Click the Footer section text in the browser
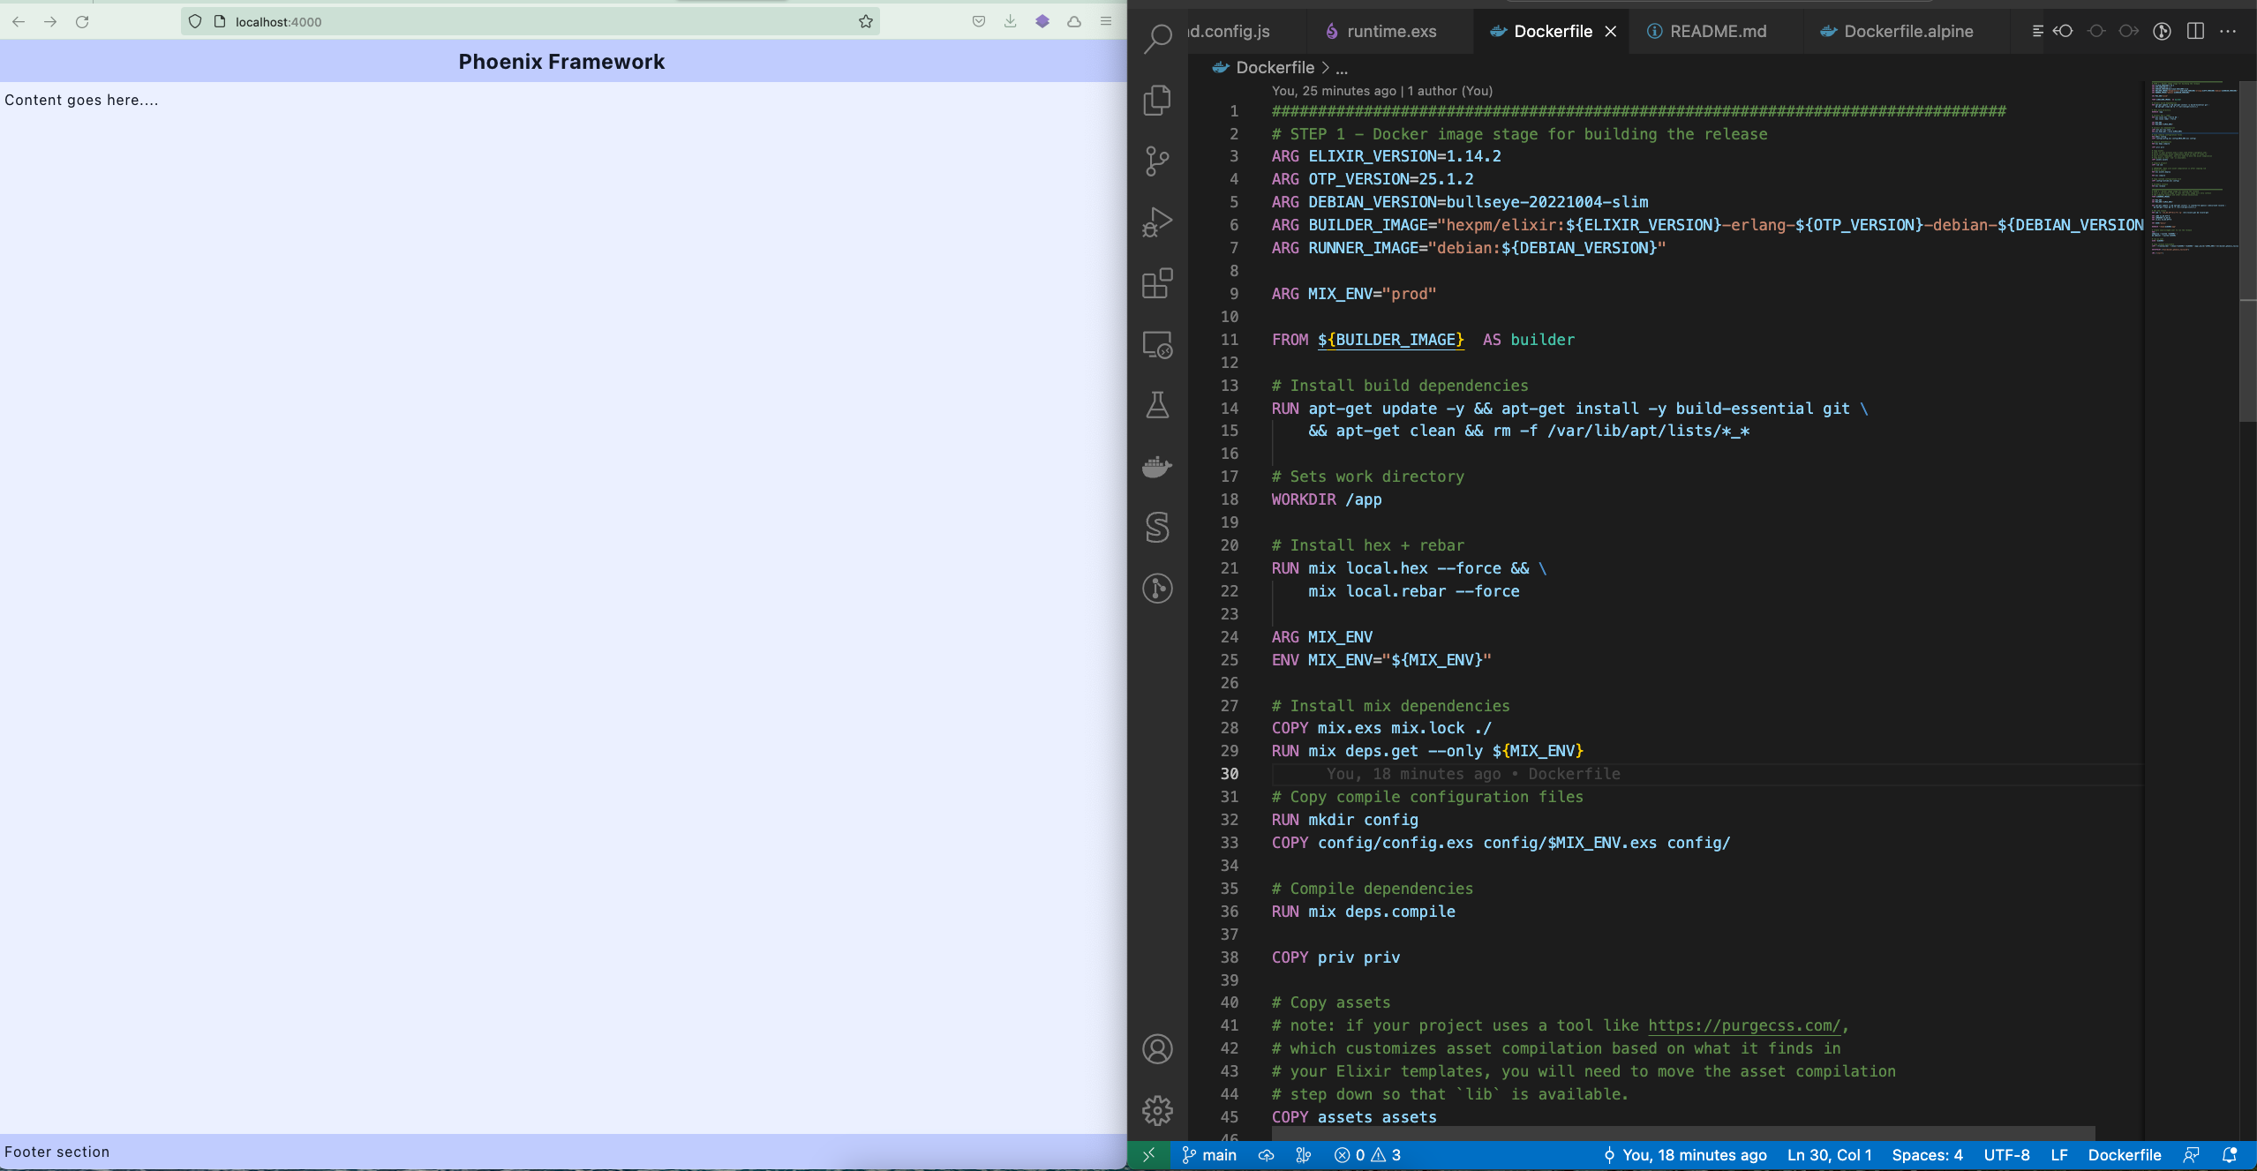 (x=57, y=1152)
